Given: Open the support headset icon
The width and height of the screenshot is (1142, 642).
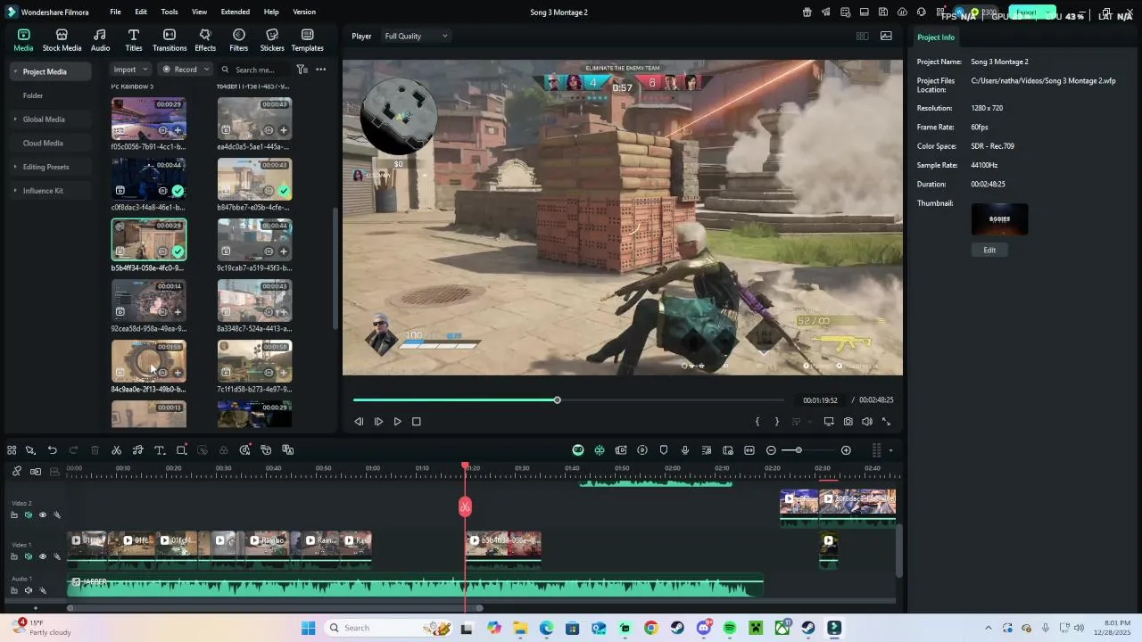Looking at the screenshot, I should pos(921,12).
